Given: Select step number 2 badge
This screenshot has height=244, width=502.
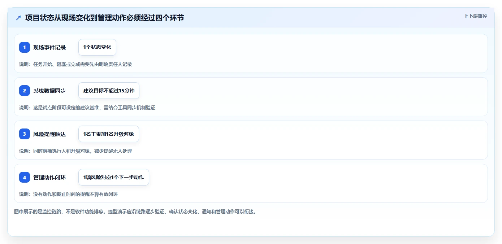Looking at the screenshot, I should pos(25,91).
